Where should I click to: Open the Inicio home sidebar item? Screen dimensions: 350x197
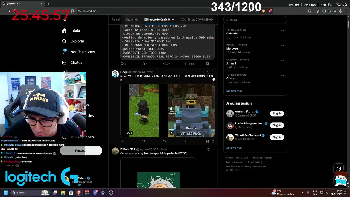(71, 31)
